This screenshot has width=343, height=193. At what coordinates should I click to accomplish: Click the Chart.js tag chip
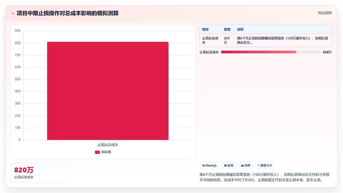[209, 165]
